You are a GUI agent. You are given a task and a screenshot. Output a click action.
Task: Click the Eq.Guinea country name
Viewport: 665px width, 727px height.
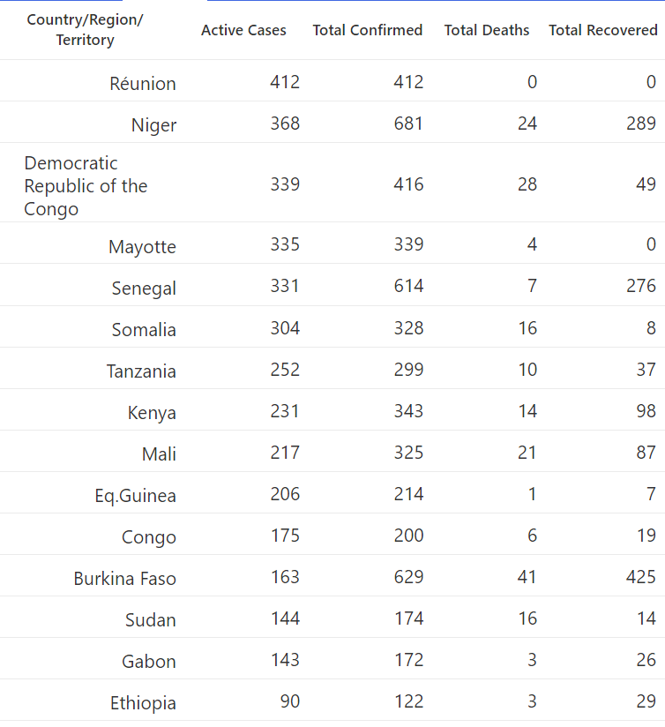(135, 496)
